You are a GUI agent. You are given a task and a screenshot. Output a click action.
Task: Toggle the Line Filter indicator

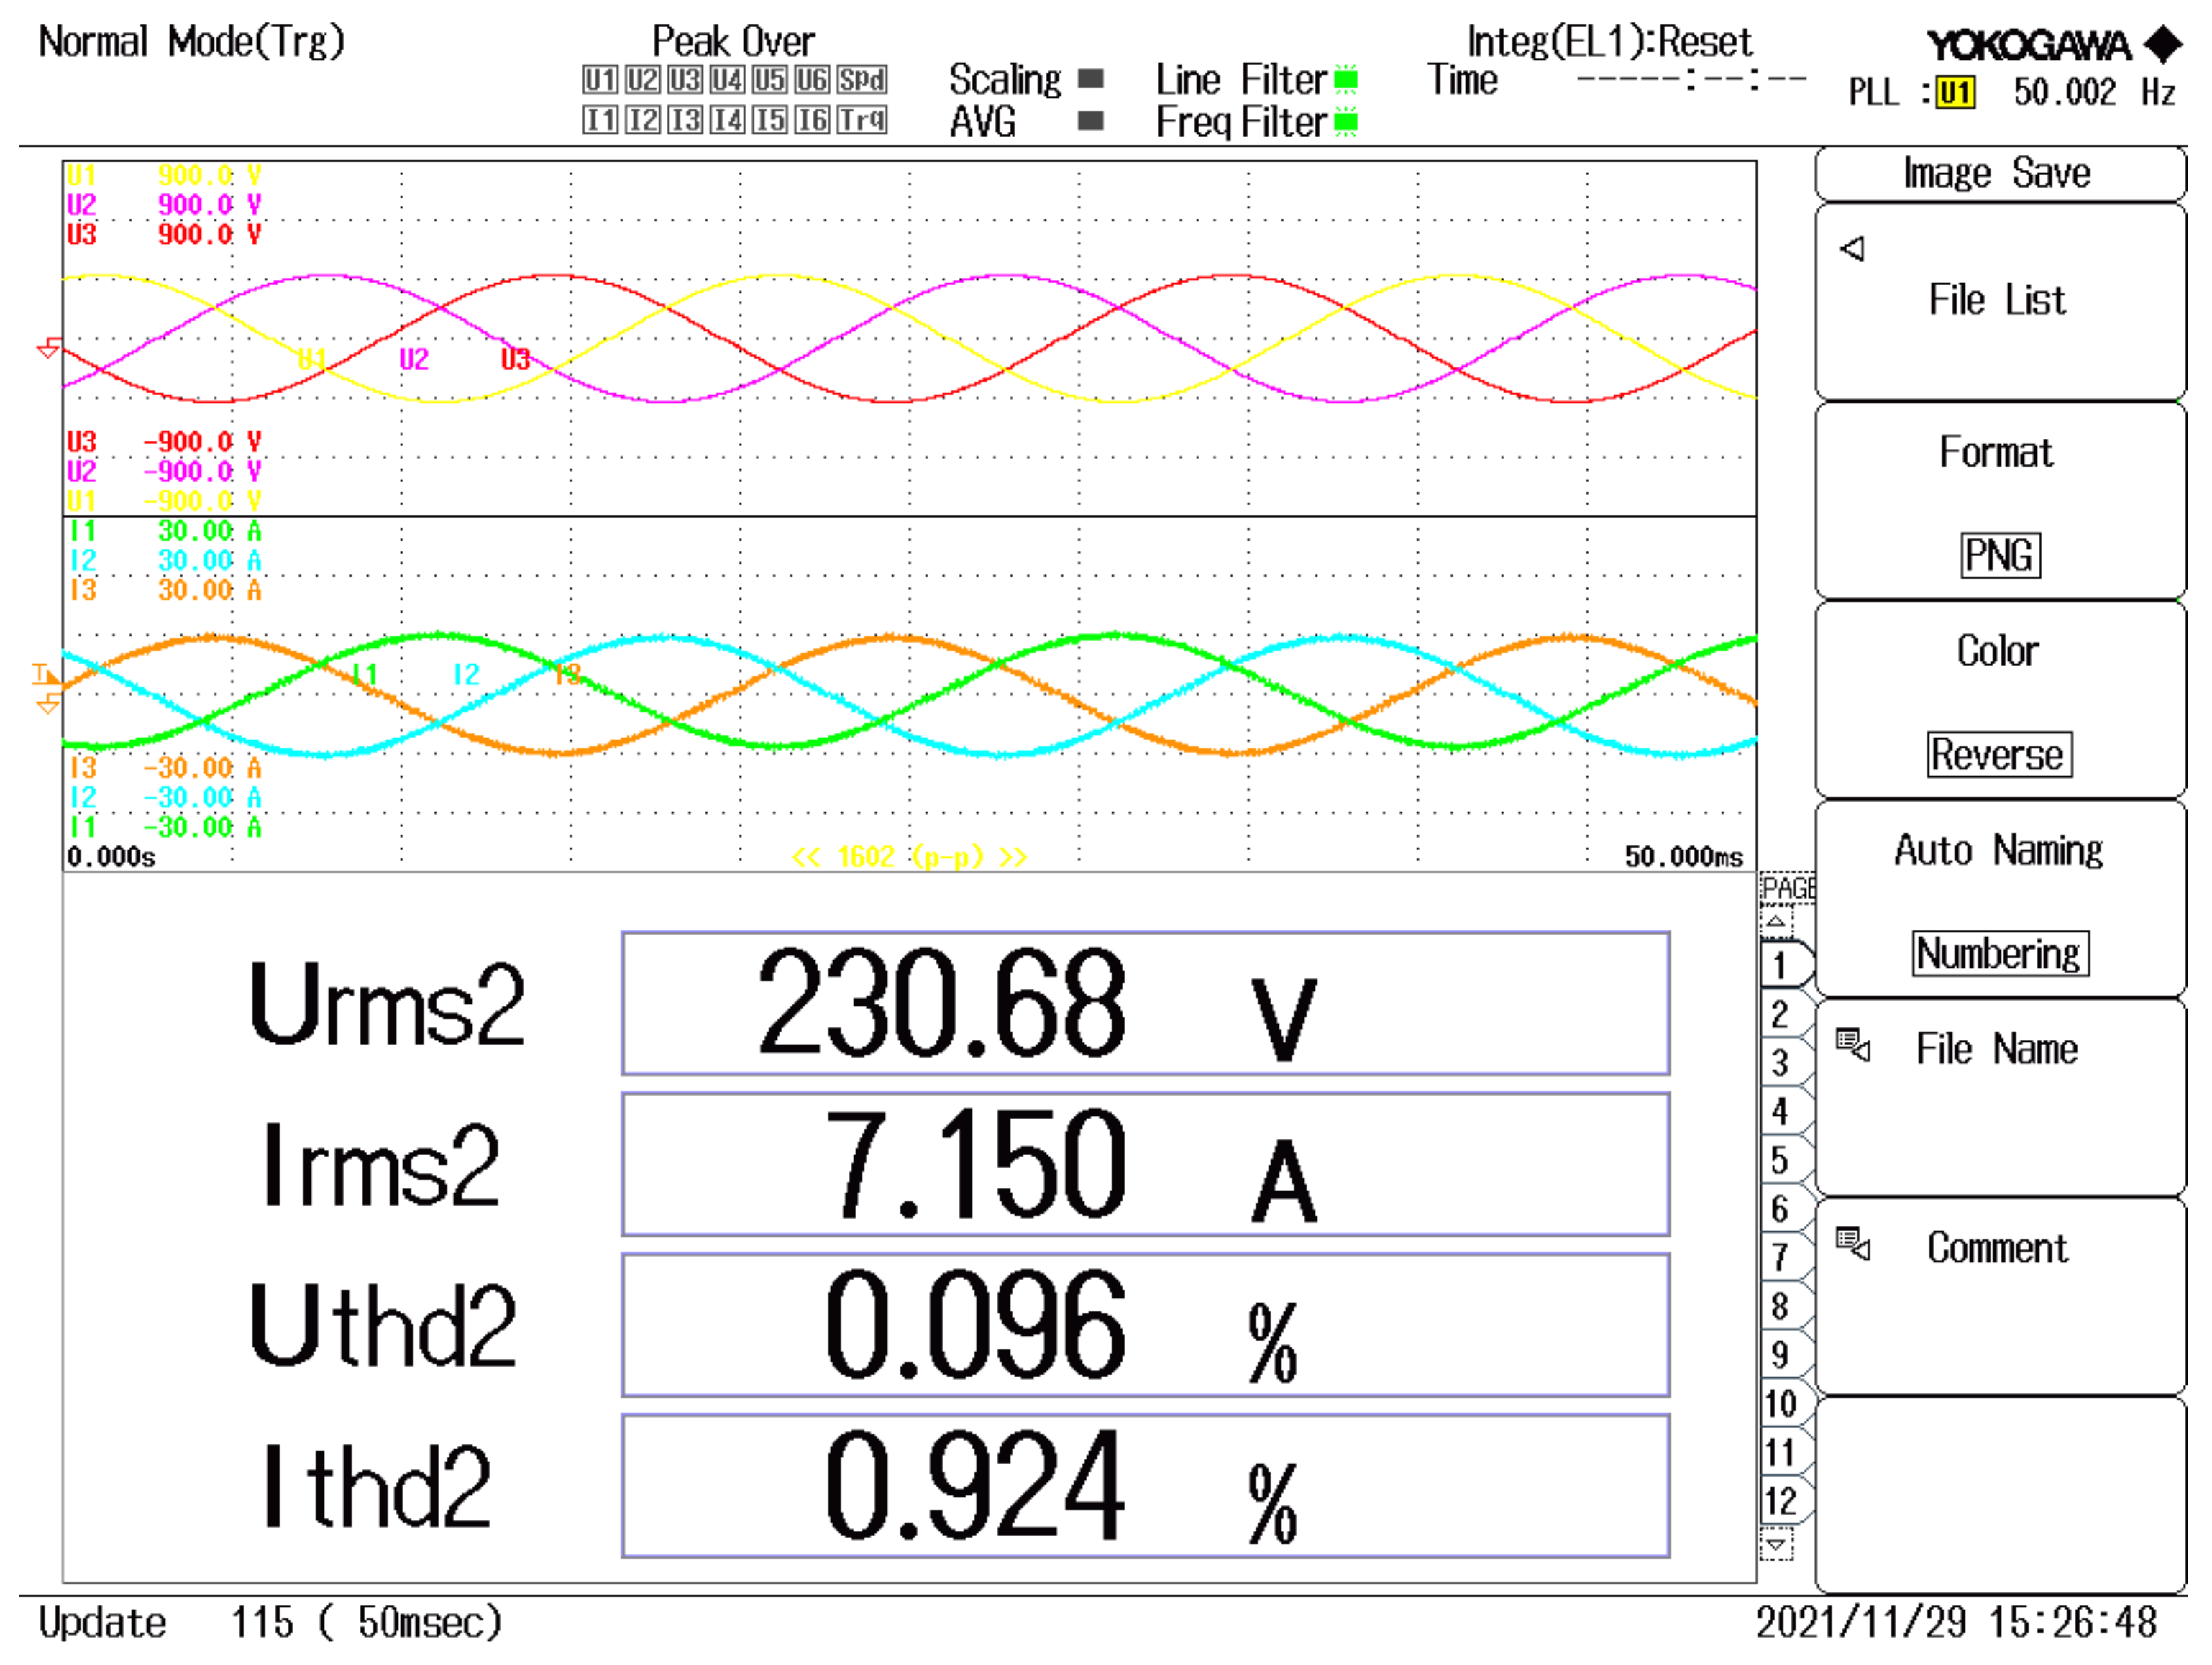coord(1346,79)
